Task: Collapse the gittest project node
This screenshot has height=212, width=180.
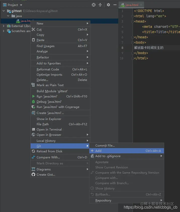Action: pos(4,11)
